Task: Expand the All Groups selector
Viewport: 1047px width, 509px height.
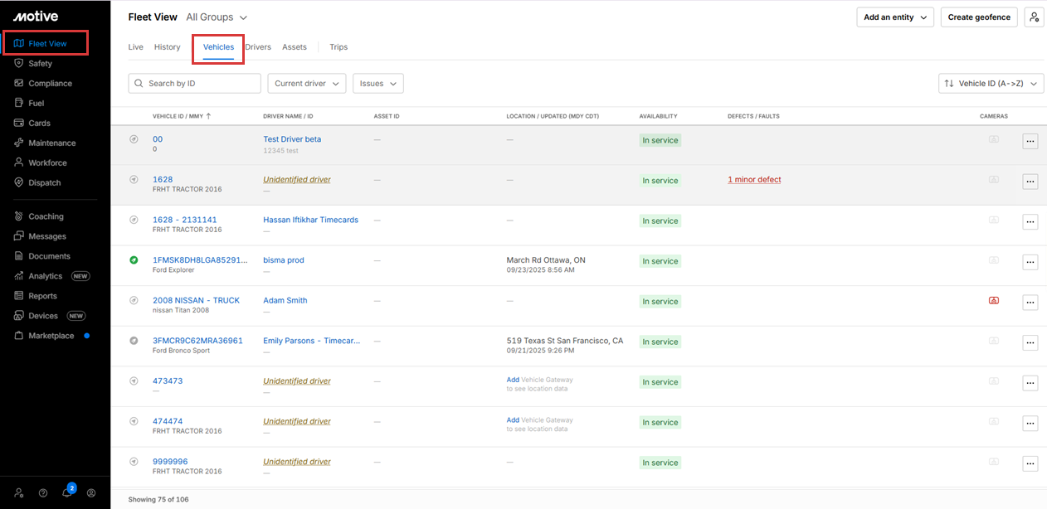Action: click(217, 17)
